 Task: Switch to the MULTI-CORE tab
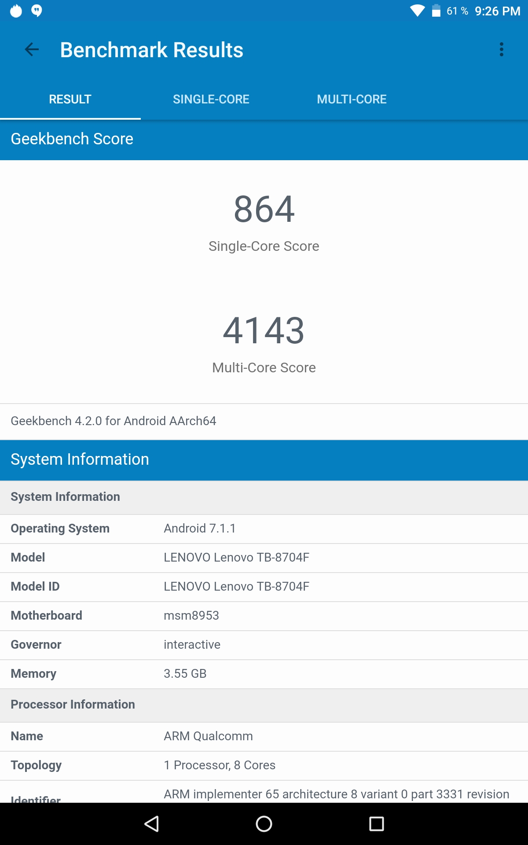352,99
